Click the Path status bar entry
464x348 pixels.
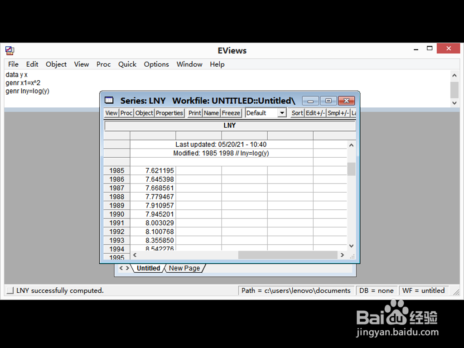[296, 290]
